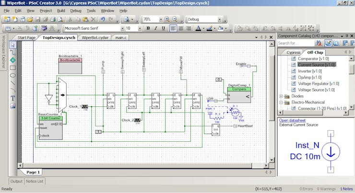Toggle center text alignment
This screenshot has width=355, height=193.
point(181,28)
